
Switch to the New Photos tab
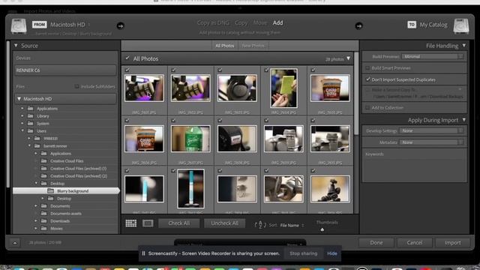[253, 46]
